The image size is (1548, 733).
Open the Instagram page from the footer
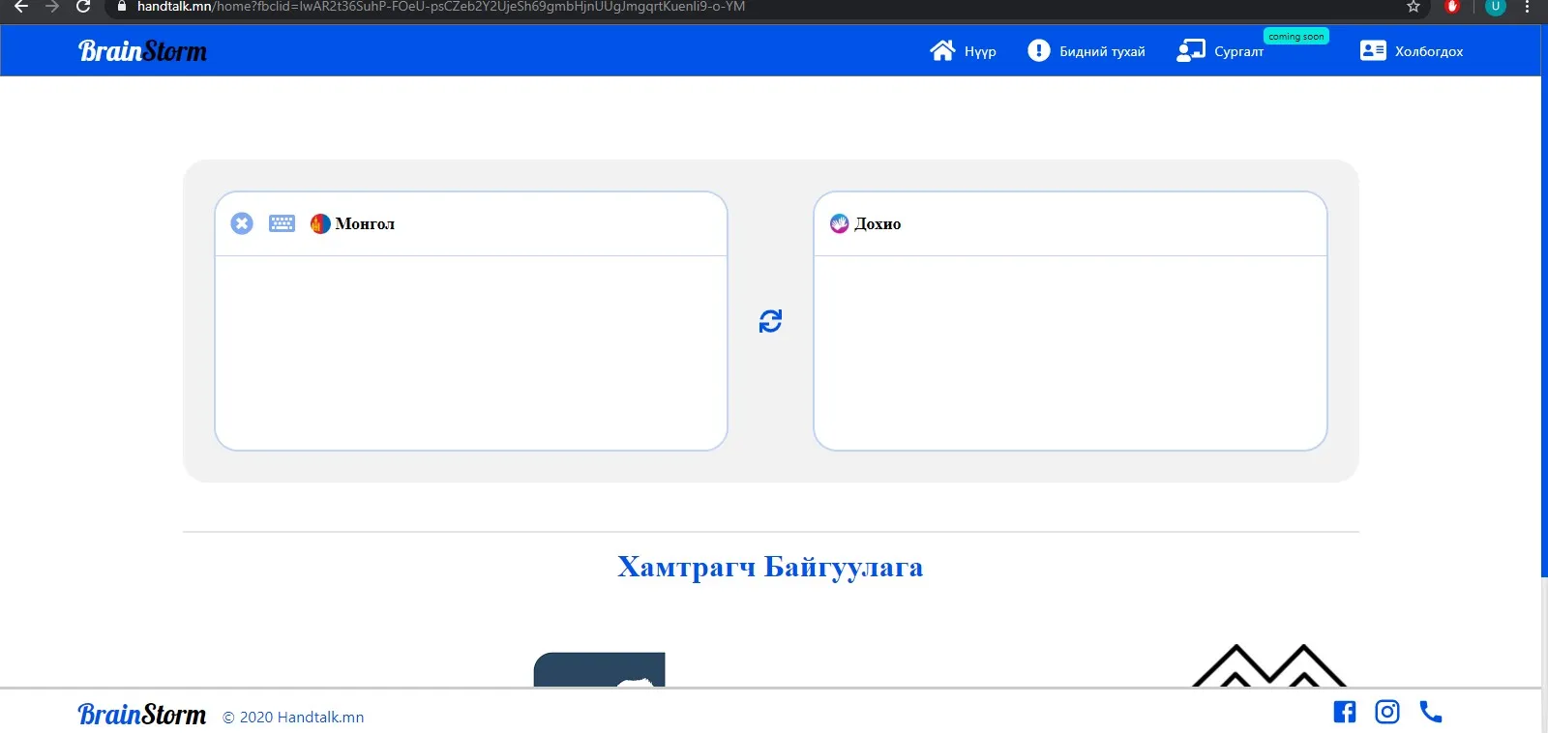coord(1387,712)
